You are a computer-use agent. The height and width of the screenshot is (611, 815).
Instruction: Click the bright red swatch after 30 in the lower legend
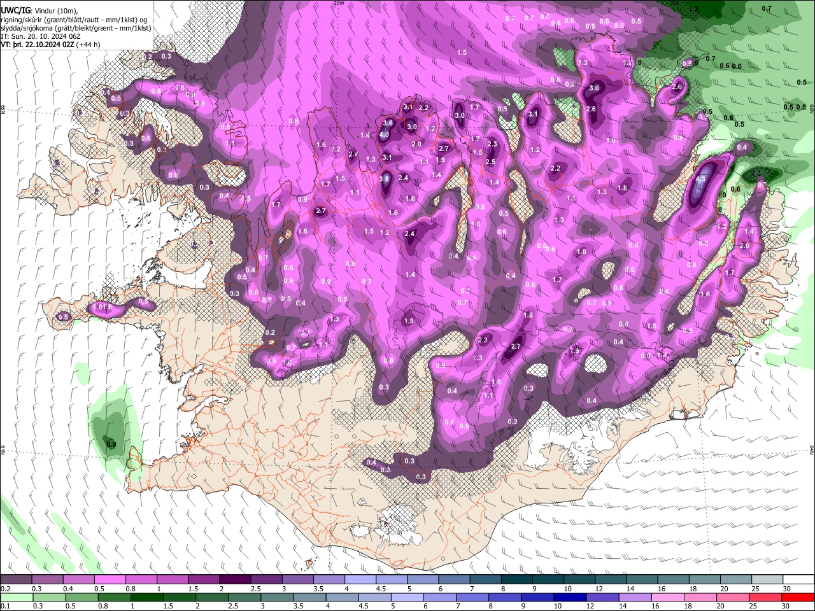[x=798, y=597]
